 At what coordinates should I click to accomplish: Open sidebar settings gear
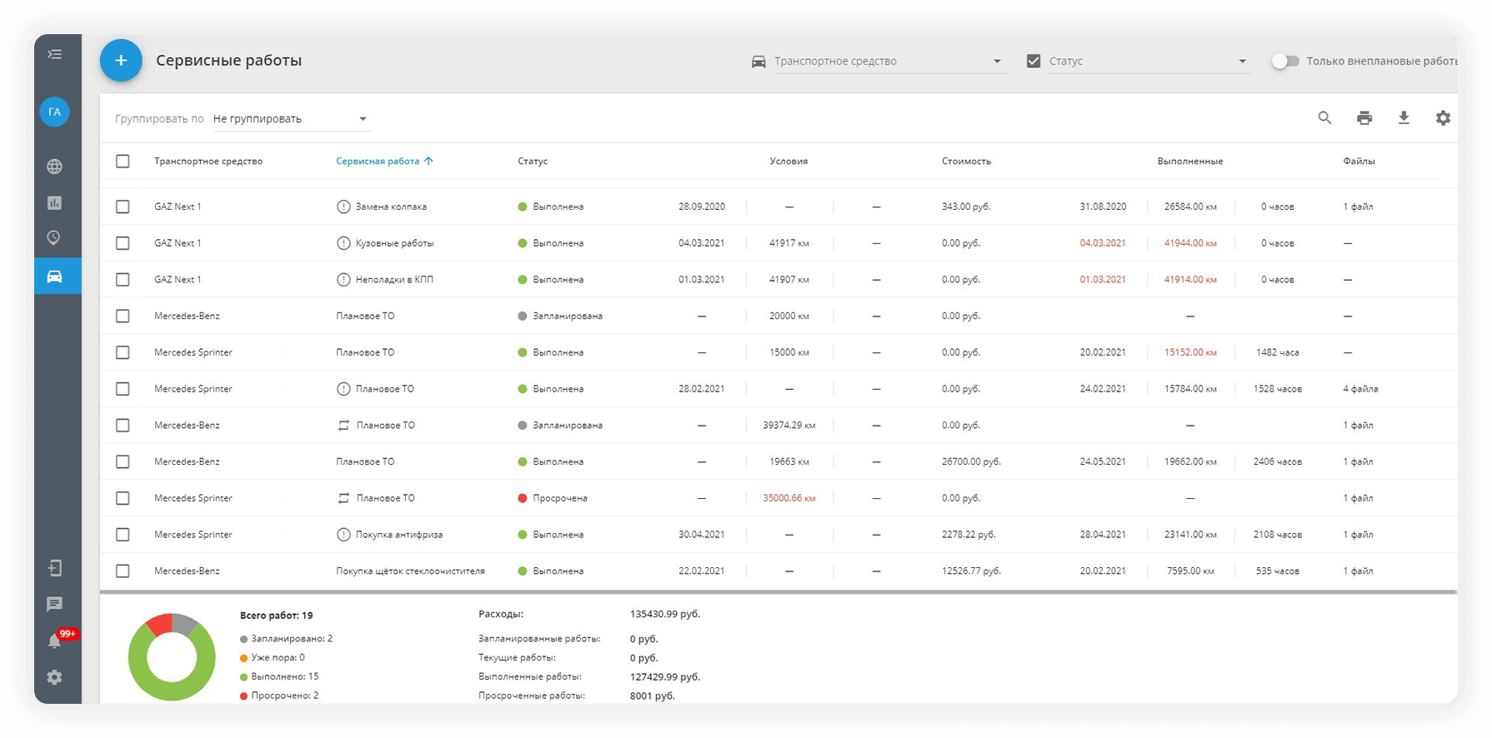click(55, 677)
